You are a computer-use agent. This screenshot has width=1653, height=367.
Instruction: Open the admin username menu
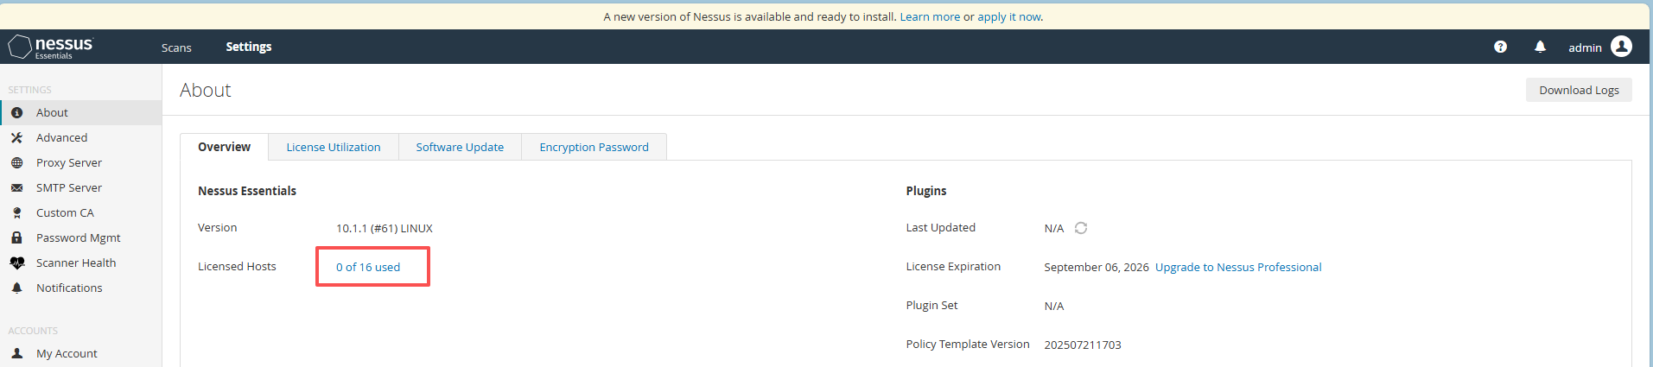[1585, 47]
